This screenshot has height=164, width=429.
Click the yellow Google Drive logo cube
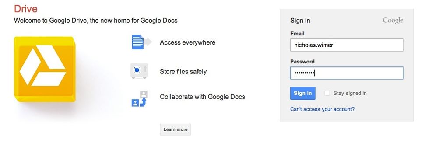click(x=45, y=69)
